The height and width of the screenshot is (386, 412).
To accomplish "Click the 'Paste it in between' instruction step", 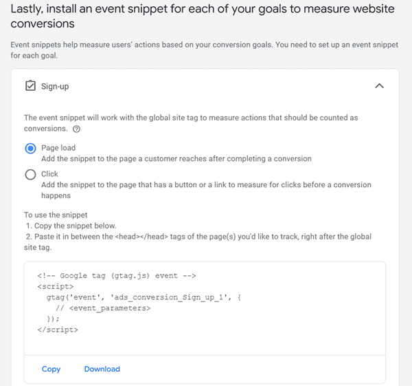I will pos(199,237).
